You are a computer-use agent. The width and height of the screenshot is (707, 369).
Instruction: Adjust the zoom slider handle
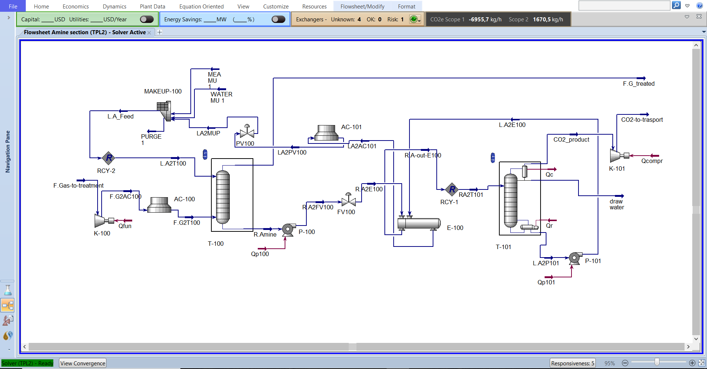(657, 363)
